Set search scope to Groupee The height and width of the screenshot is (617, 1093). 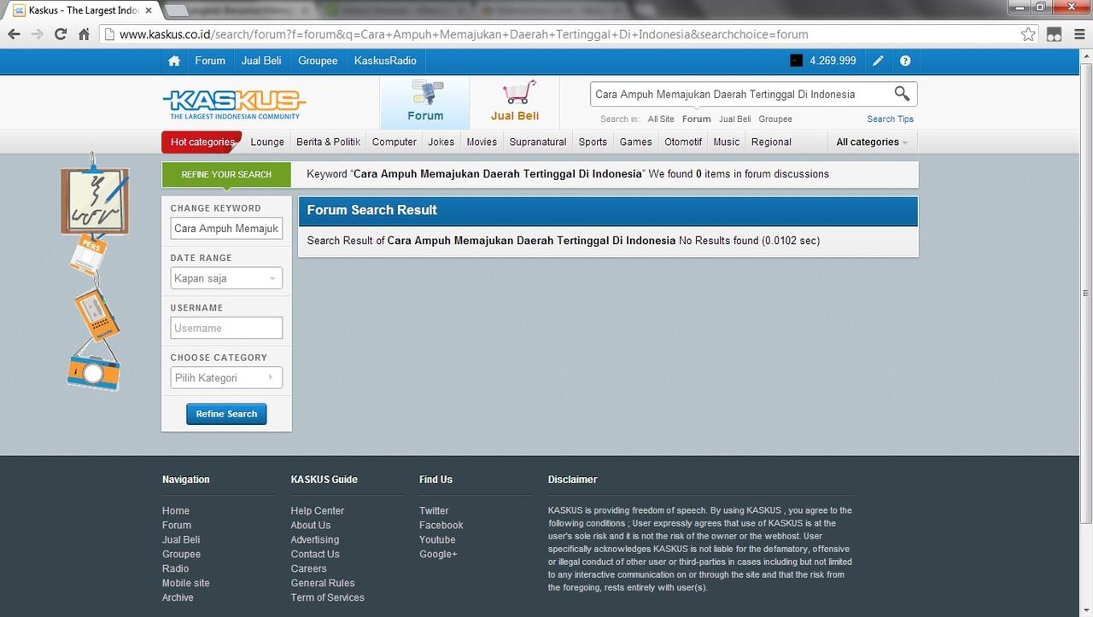click(775, 119)
